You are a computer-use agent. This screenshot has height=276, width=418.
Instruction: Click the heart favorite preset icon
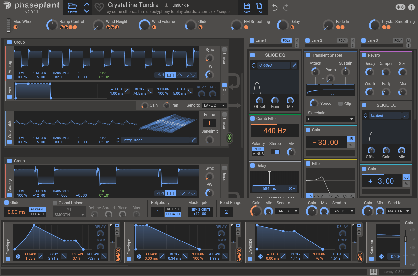point(98,7)
